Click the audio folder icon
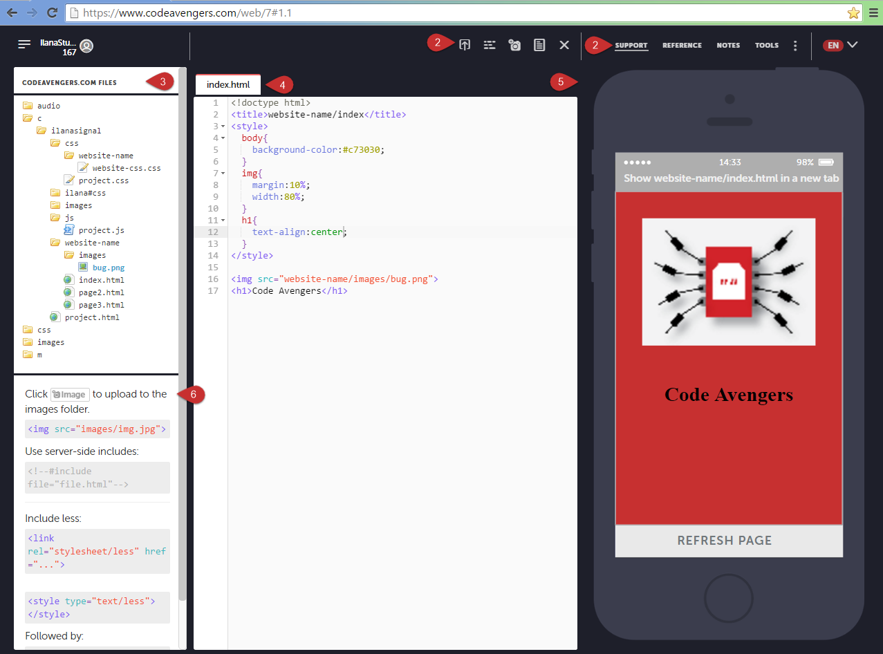 pos(28,106)
